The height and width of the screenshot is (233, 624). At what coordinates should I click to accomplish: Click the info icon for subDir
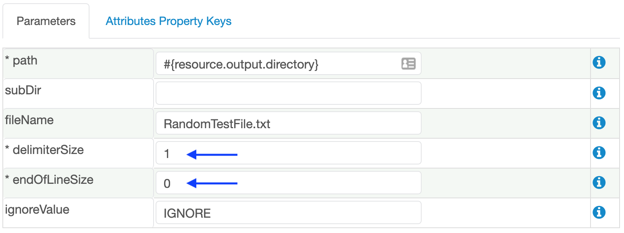coord(599,93)
